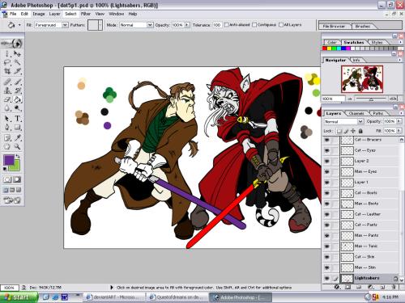Select the Dodge tool
The height and width of the screenshot is (303, 405).
[x=18, y=108]
